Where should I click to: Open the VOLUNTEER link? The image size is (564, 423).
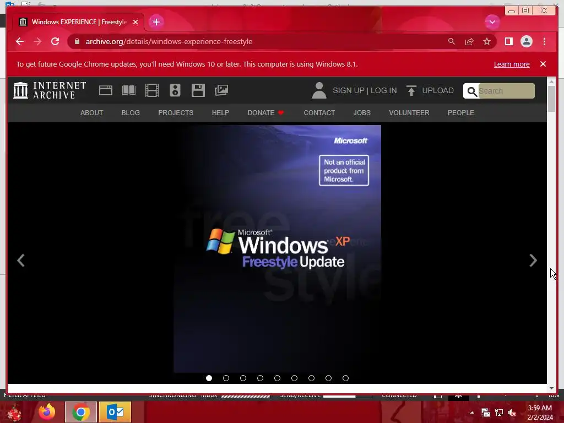click(409, 112)
